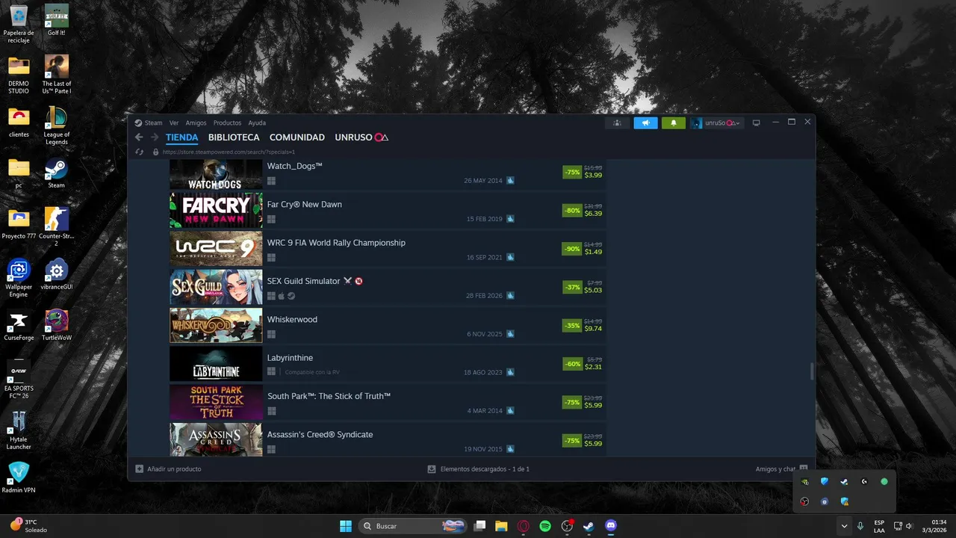956x538 pixels.
Task: Open Spotify from the taskbar
Action: 545,526
